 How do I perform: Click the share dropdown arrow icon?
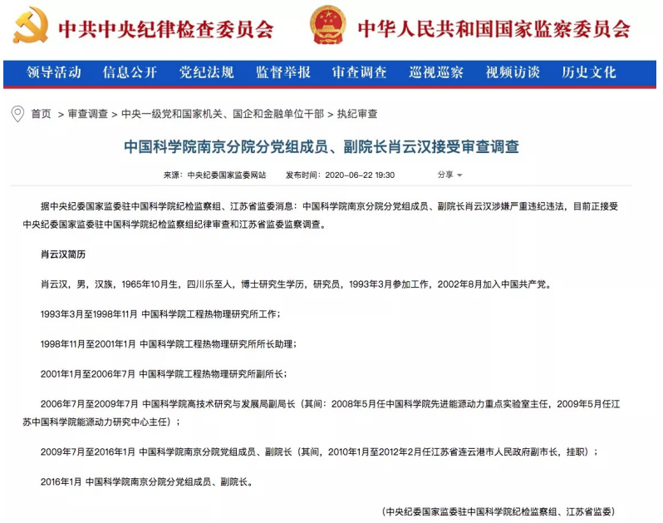click(459, 175)
